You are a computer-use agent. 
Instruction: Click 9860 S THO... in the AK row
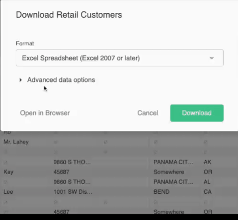(72, 162)
